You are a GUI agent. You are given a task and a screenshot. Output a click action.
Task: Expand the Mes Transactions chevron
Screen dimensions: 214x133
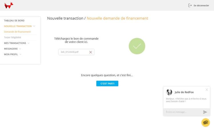[x=29, y=43]
